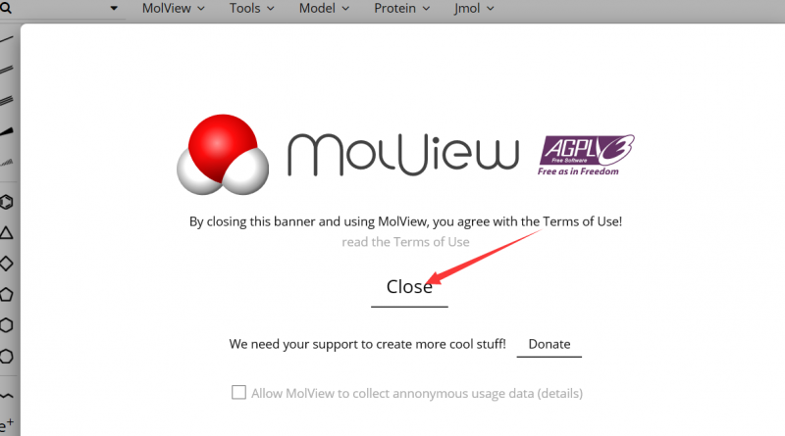Select the cyclohexane hexagon ring tool
Image resolution: width=785 pixels, height=436 pixels.
[x=6, y=325]
